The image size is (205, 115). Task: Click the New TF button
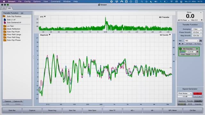(112, 111)
